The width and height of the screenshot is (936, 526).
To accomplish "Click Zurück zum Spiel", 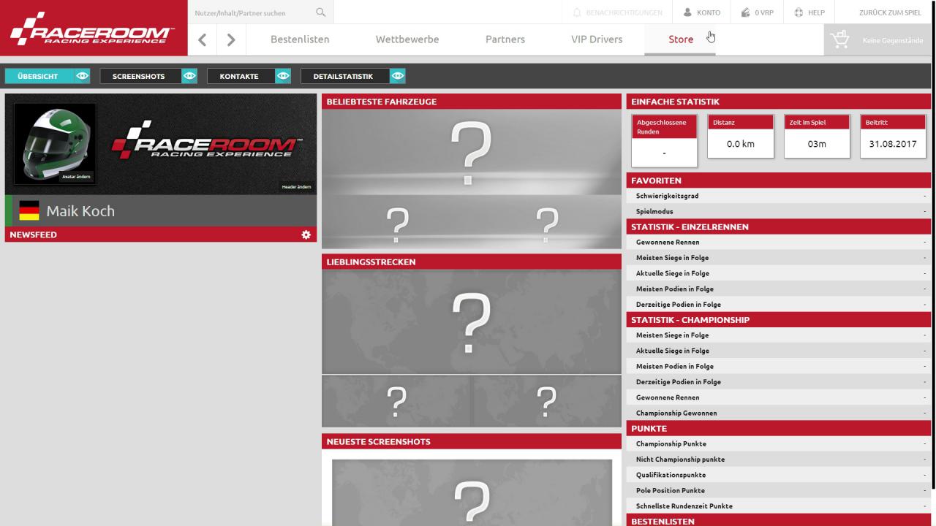I will pos(890,12).
